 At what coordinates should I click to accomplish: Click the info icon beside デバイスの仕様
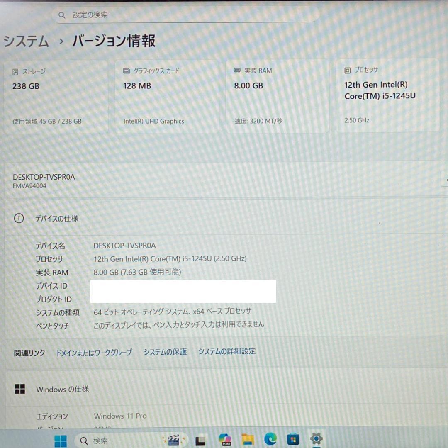coord(19,218)
